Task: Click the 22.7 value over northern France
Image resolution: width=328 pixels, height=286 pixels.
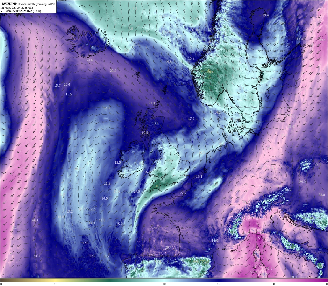Action: [x=183, y=193]
